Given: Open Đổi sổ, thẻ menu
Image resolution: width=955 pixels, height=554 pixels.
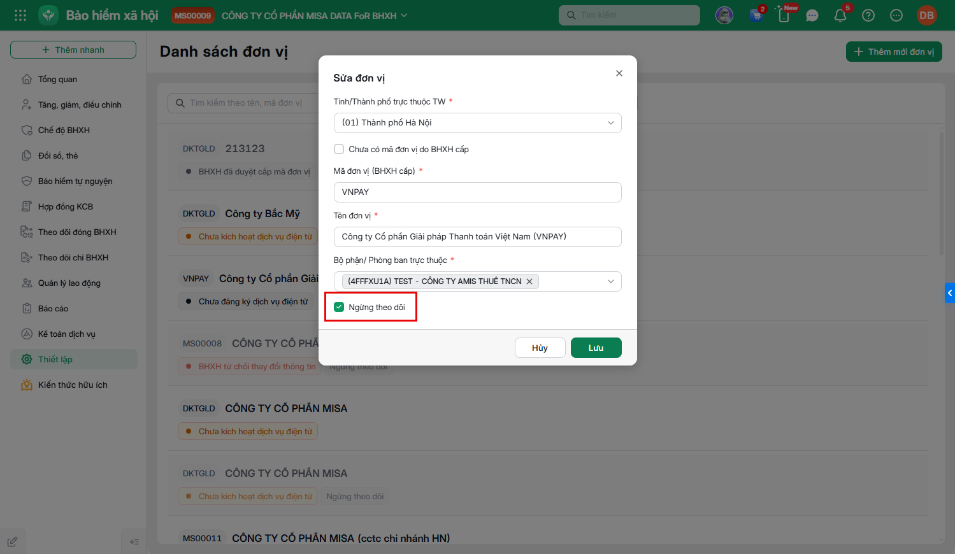Looking at the screenshot, I should 74,155.
